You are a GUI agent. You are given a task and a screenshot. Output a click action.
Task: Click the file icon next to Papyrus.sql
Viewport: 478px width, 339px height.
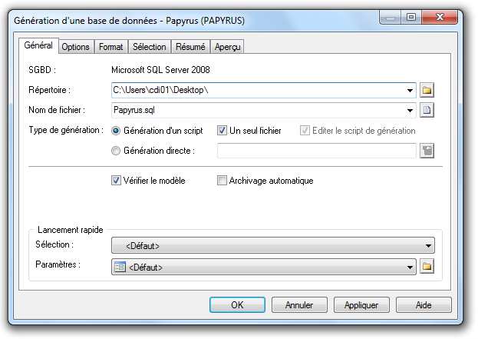pyautogui.click(x=427, y=110)
